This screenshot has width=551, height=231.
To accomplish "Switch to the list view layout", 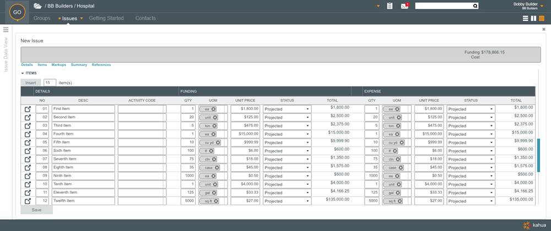I will coord(525,19).
